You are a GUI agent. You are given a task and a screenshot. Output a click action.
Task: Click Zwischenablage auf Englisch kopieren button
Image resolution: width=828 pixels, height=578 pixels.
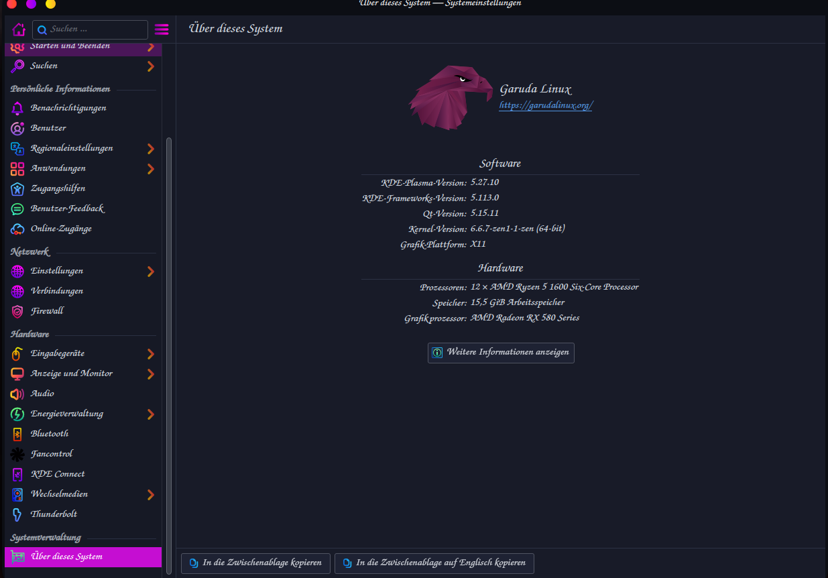point(434,563)
